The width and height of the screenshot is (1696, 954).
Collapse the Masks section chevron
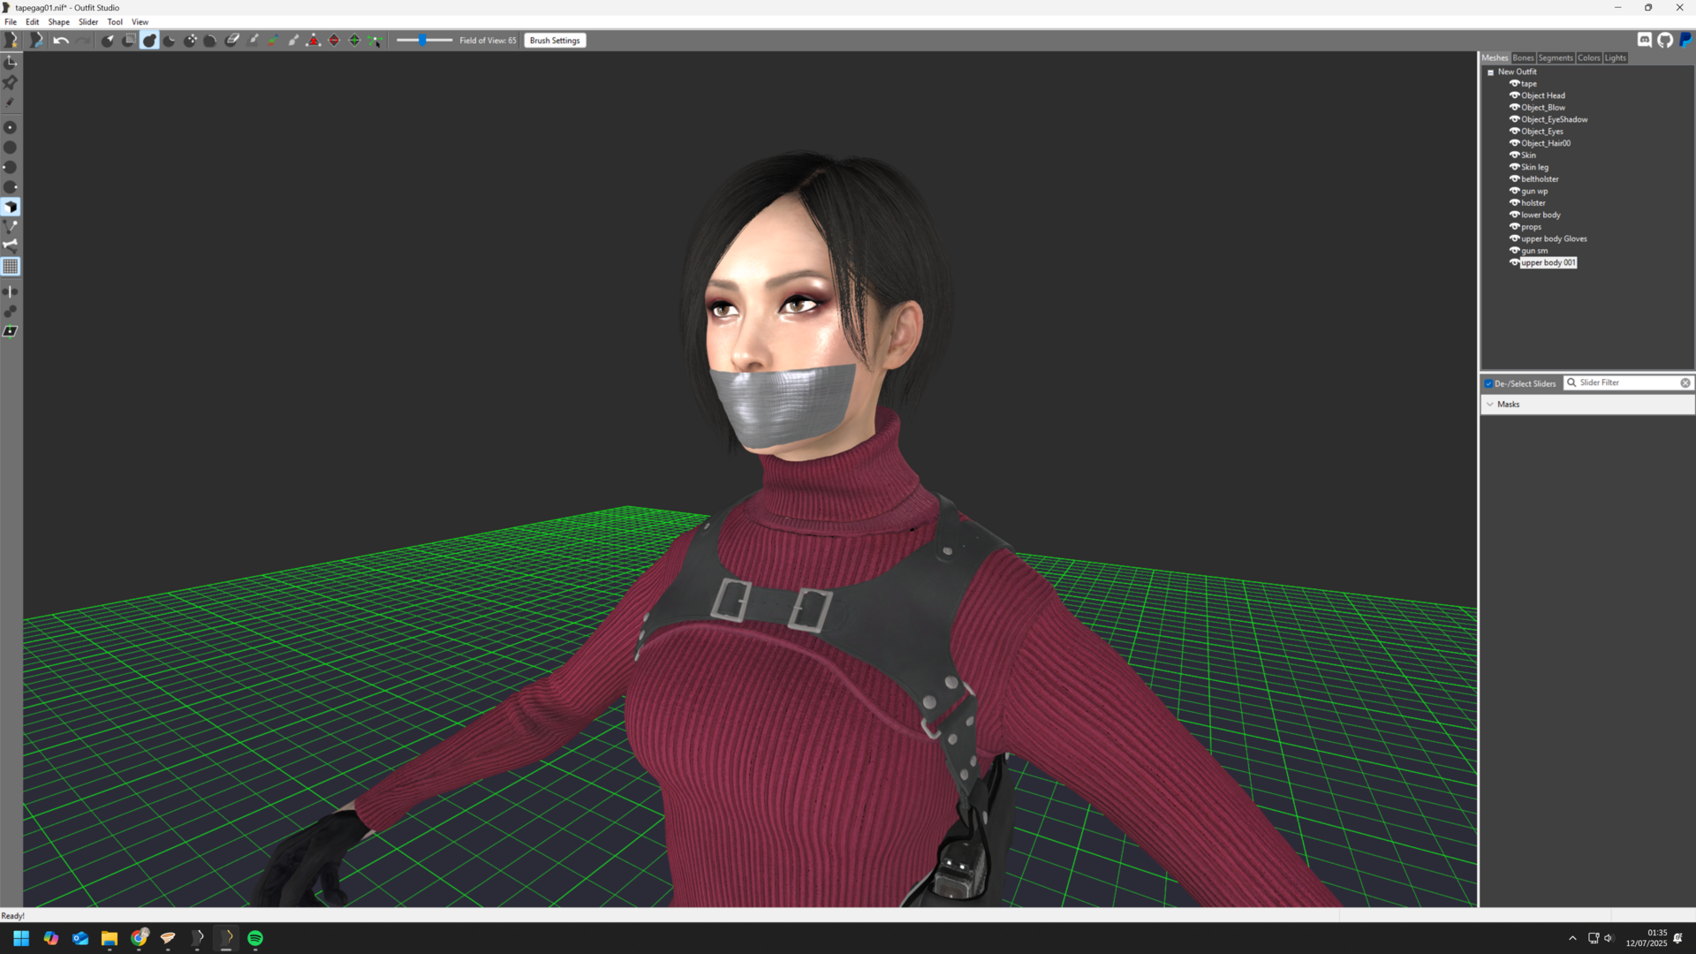point(1490,405)
